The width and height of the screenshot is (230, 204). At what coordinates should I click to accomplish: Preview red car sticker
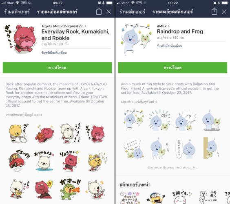click(x=19, y=161)
